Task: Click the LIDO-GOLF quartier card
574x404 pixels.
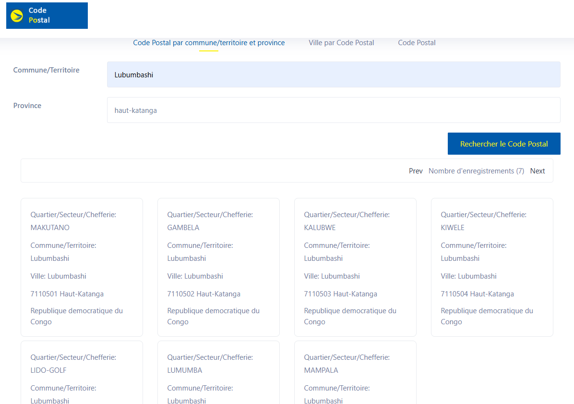Action: pos(82,372)
